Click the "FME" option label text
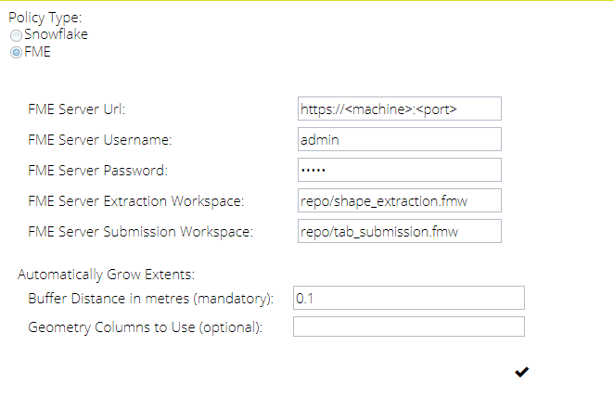Viewport: 614px width, 397px height. point(37,52)
